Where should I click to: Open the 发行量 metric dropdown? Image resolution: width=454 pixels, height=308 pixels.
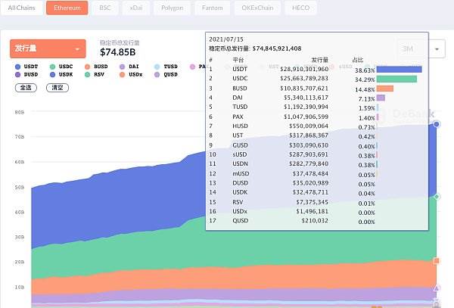point(48,48)
